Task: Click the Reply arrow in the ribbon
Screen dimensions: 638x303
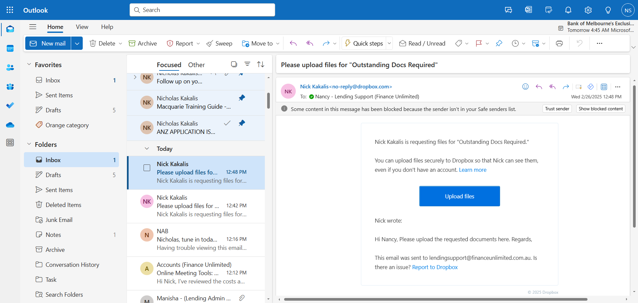Action: pyautogui.click(x=293, y=44)
